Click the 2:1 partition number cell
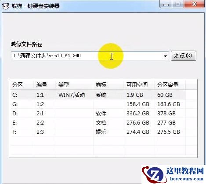The image size is (206, 184). (x=40, y=114)
